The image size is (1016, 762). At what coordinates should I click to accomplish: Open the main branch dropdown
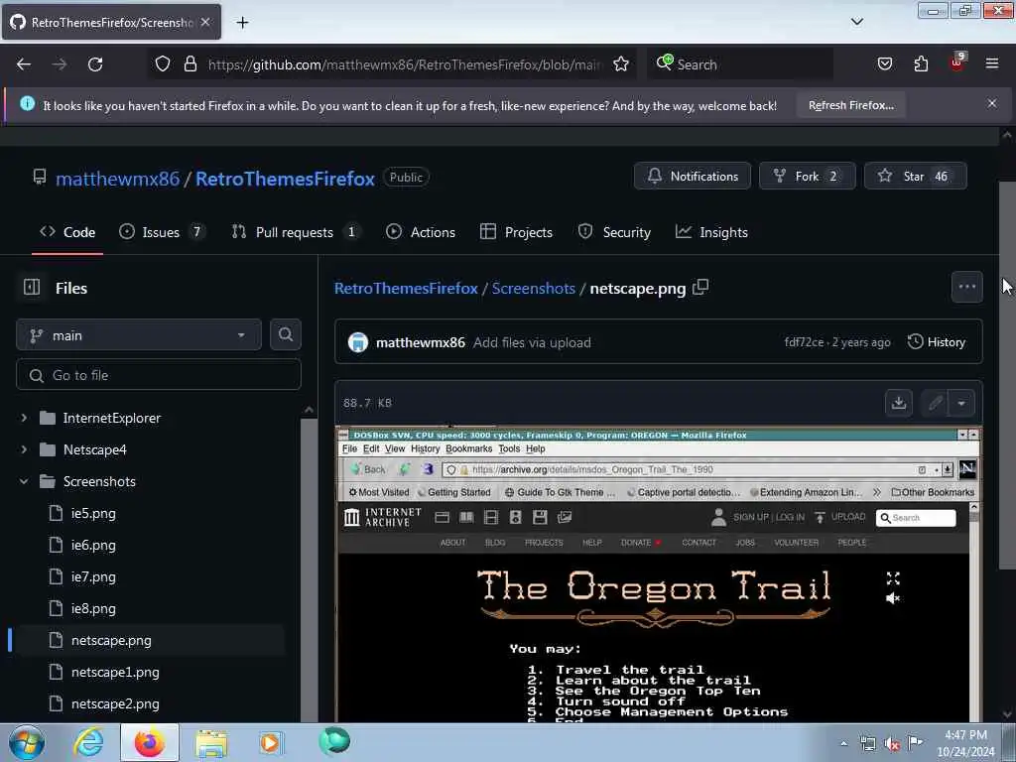click(139, 335)
